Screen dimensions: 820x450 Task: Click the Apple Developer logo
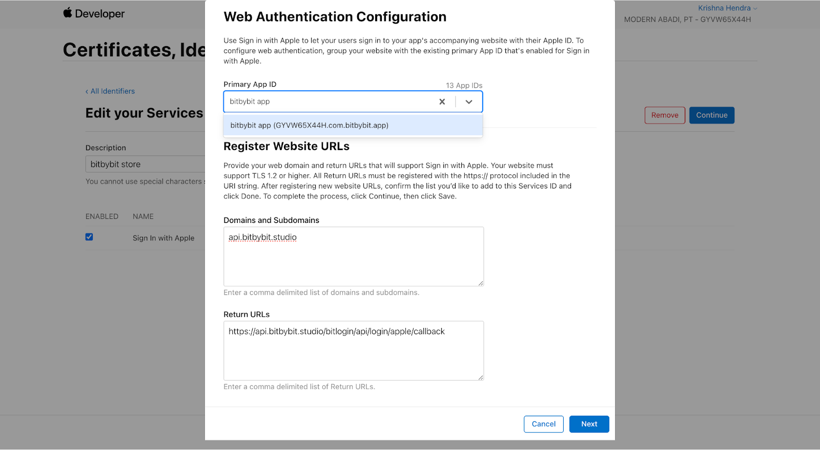[94, 13]
